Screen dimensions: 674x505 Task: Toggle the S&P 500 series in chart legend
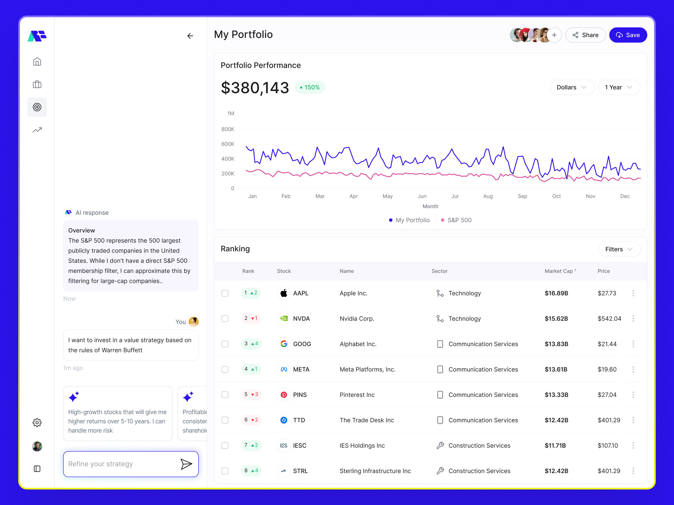click(x=456, y=220)
